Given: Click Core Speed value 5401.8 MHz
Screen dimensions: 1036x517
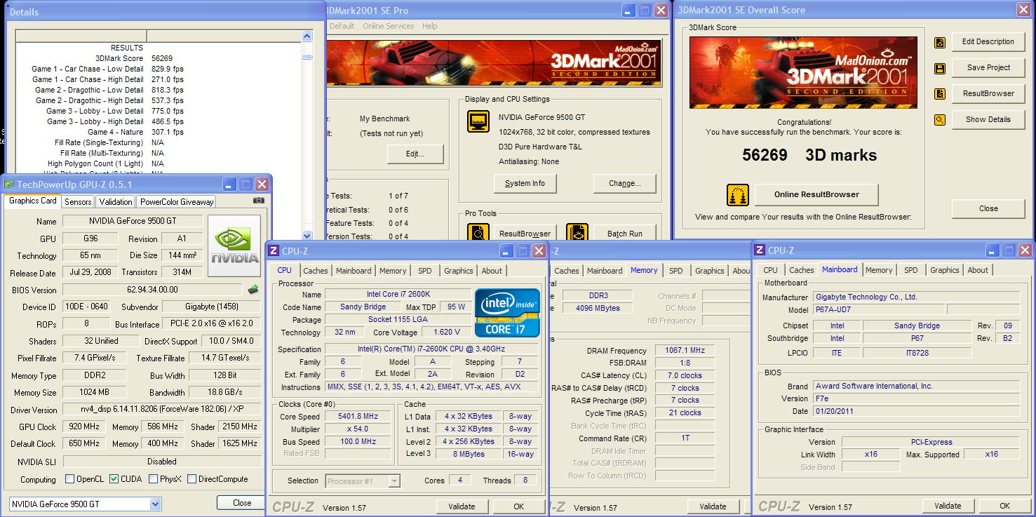Looking at the screenshot, I should [x=358, y=416].
